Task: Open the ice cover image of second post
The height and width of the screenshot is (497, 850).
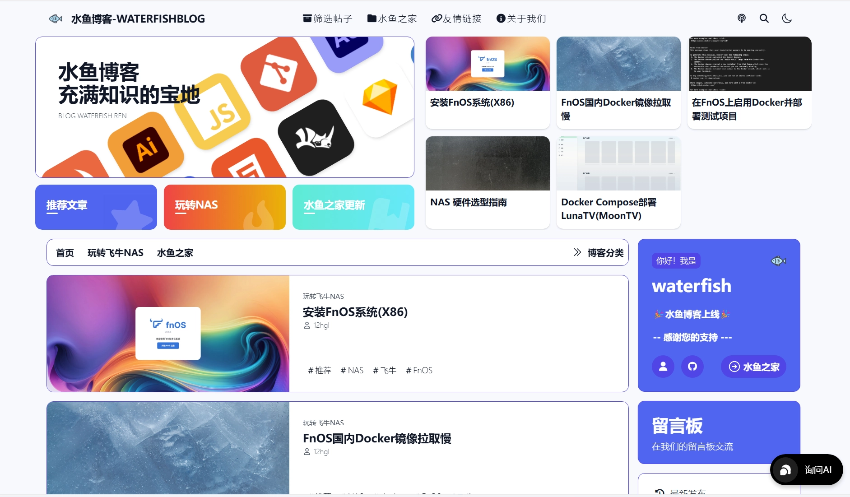Action: [x=168, y=448]
